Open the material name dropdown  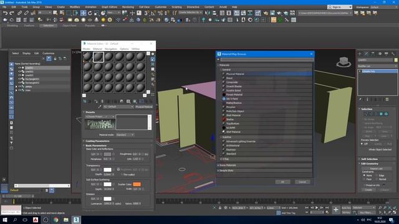click(x=118, y=107)
